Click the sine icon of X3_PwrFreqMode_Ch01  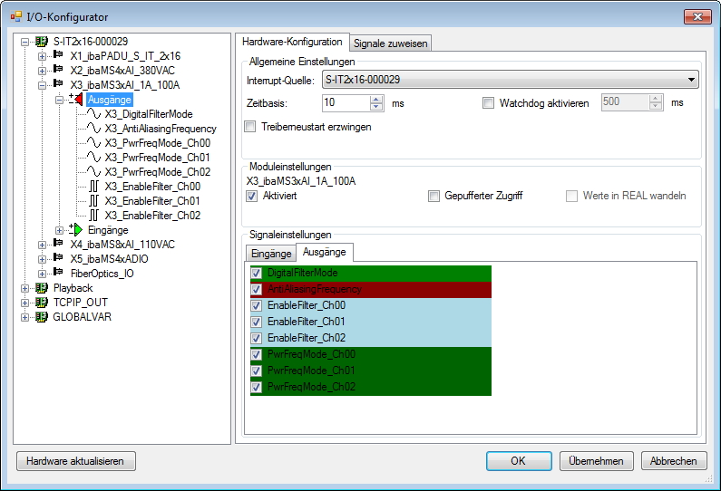(93, 157)
